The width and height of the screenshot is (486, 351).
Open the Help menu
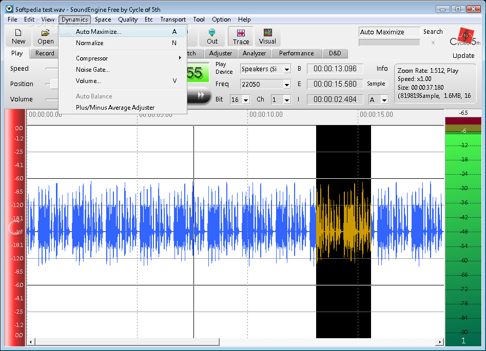pyautogui.click(x=244, y=19)
